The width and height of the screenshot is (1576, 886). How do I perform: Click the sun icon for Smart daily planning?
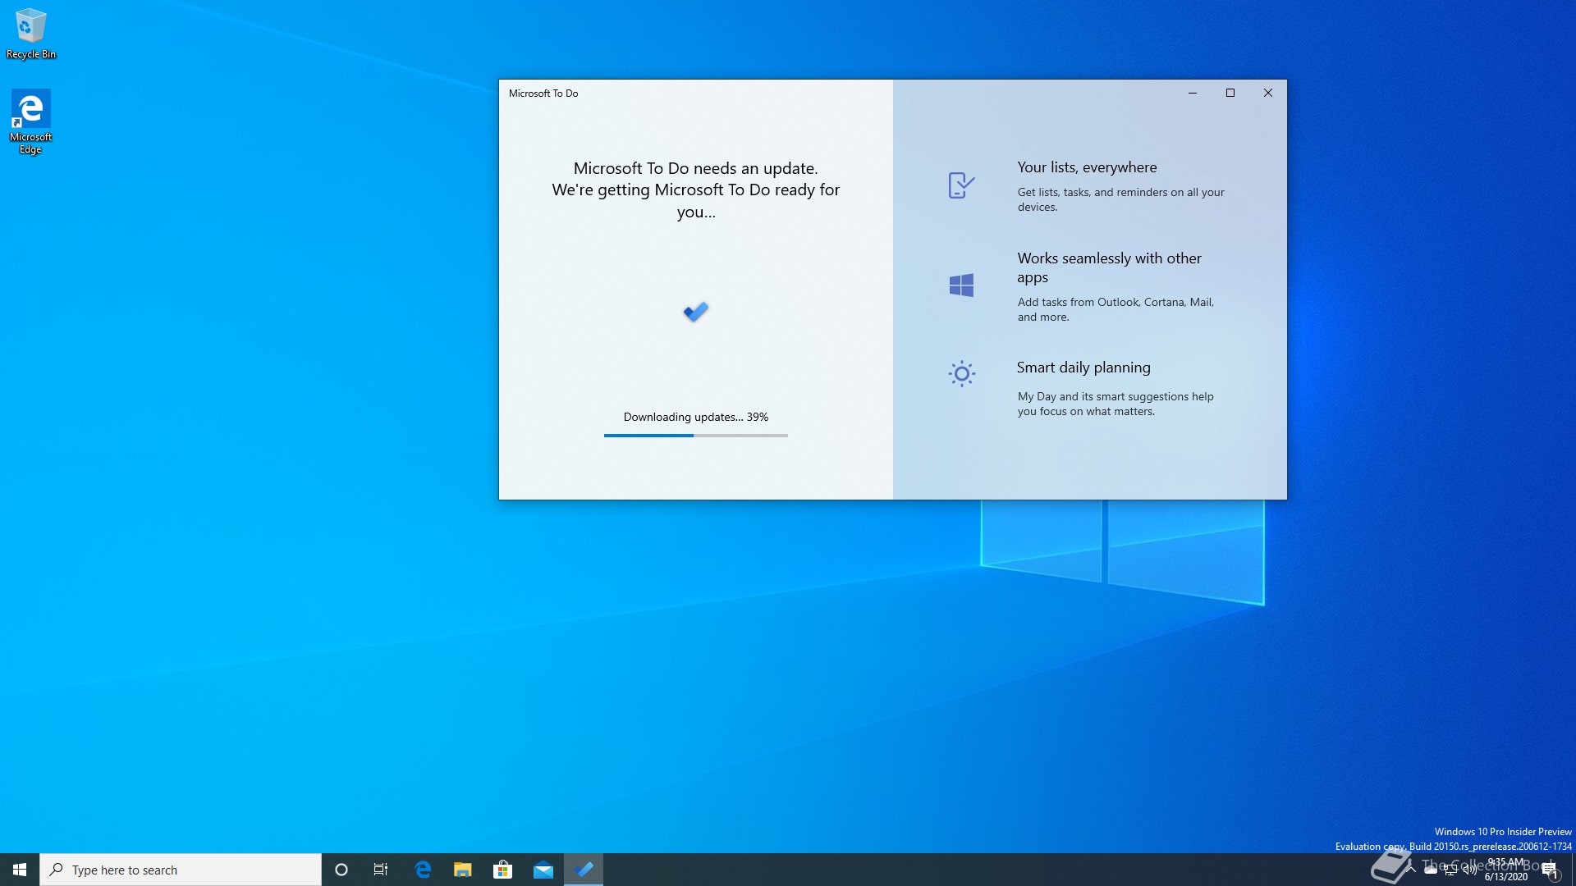pos(961,373)
